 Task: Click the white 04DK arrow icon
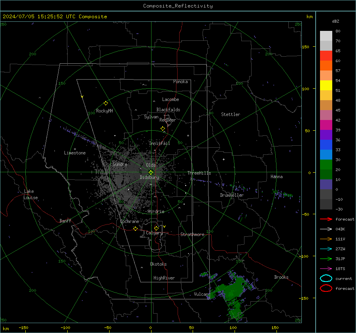326,229
